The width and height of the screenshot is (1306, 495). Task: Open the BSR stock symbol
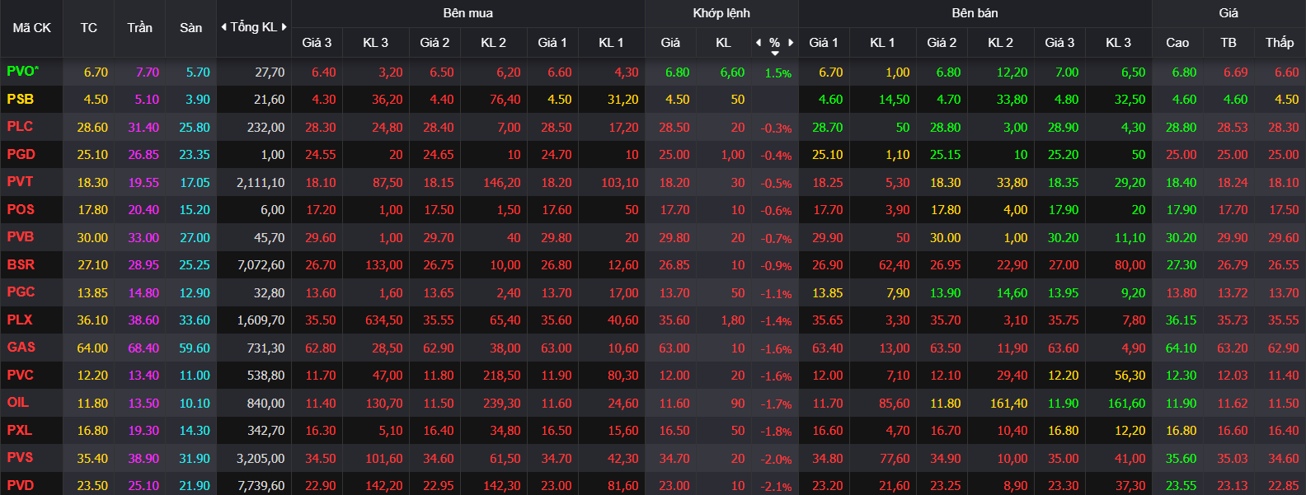21,264
